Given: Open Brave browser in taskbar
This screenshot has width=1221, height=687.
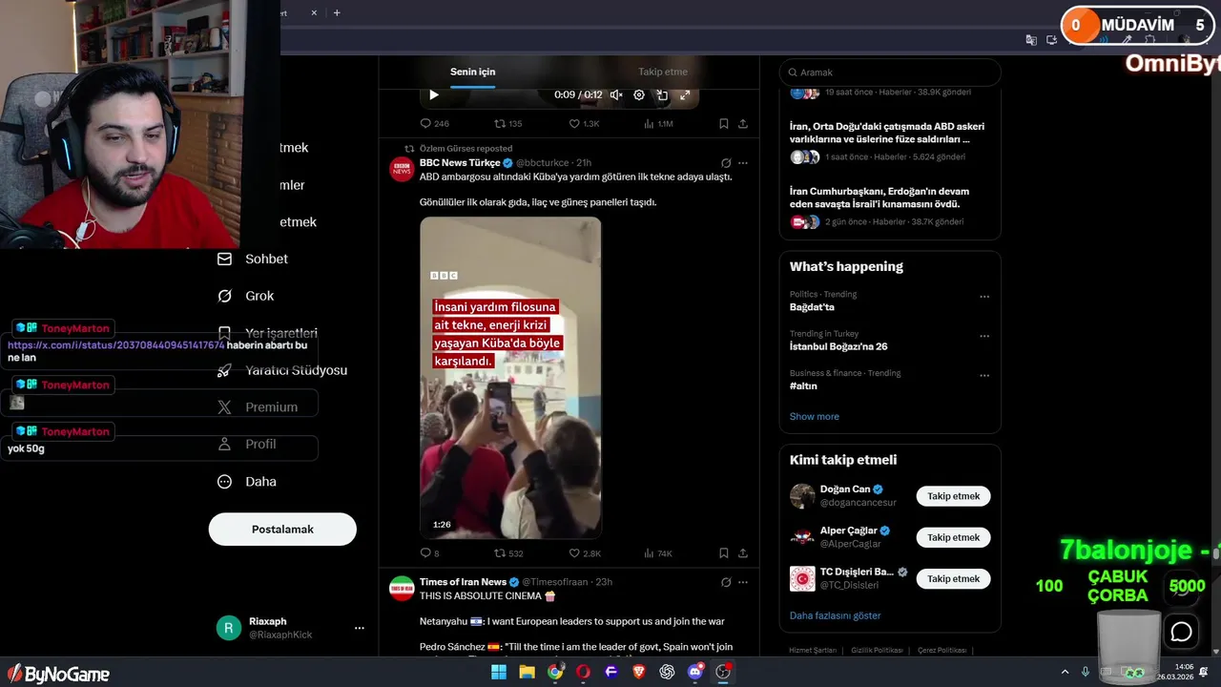Looking at the screenshot, I should 639,672.
